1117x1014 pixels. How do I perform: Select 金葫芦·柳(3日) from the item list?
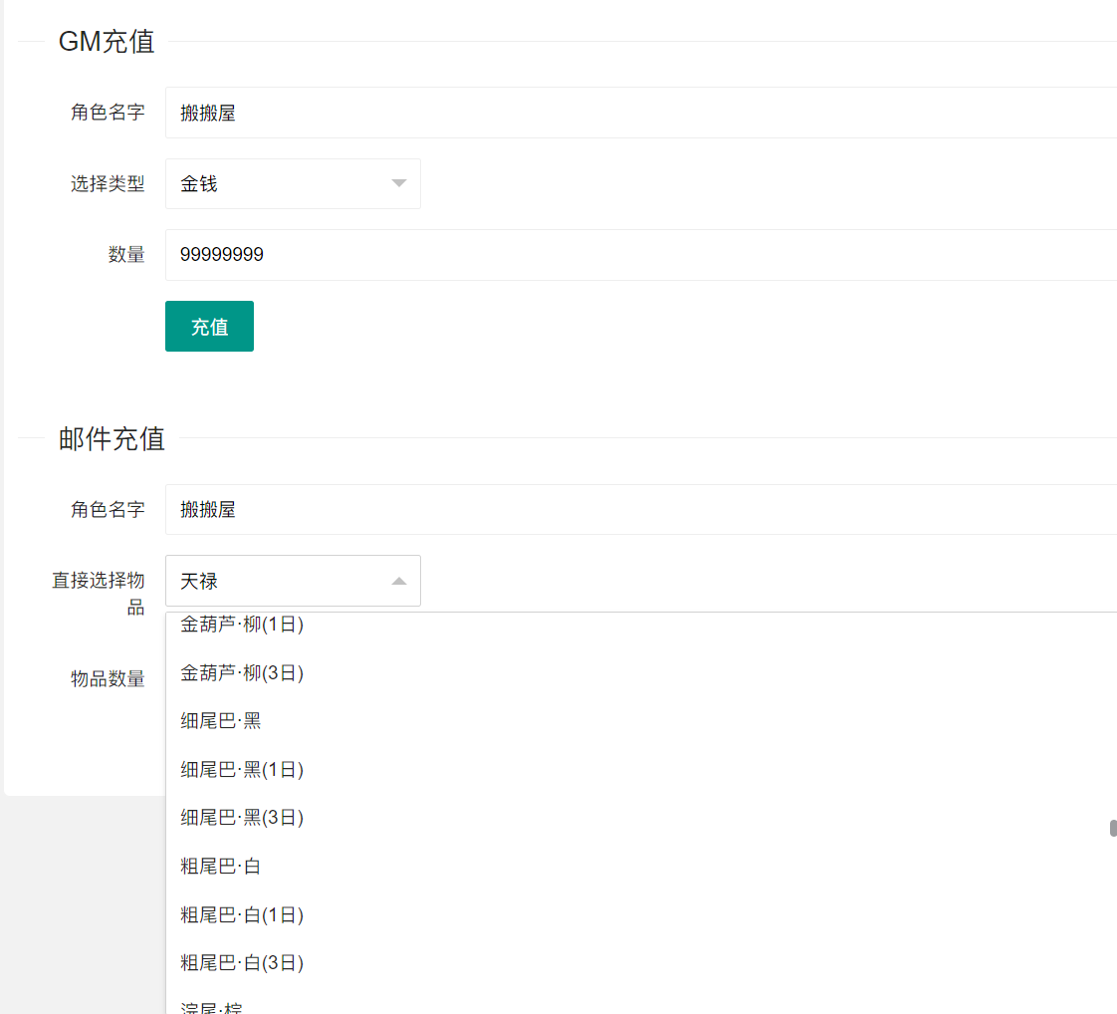(242, 673)
